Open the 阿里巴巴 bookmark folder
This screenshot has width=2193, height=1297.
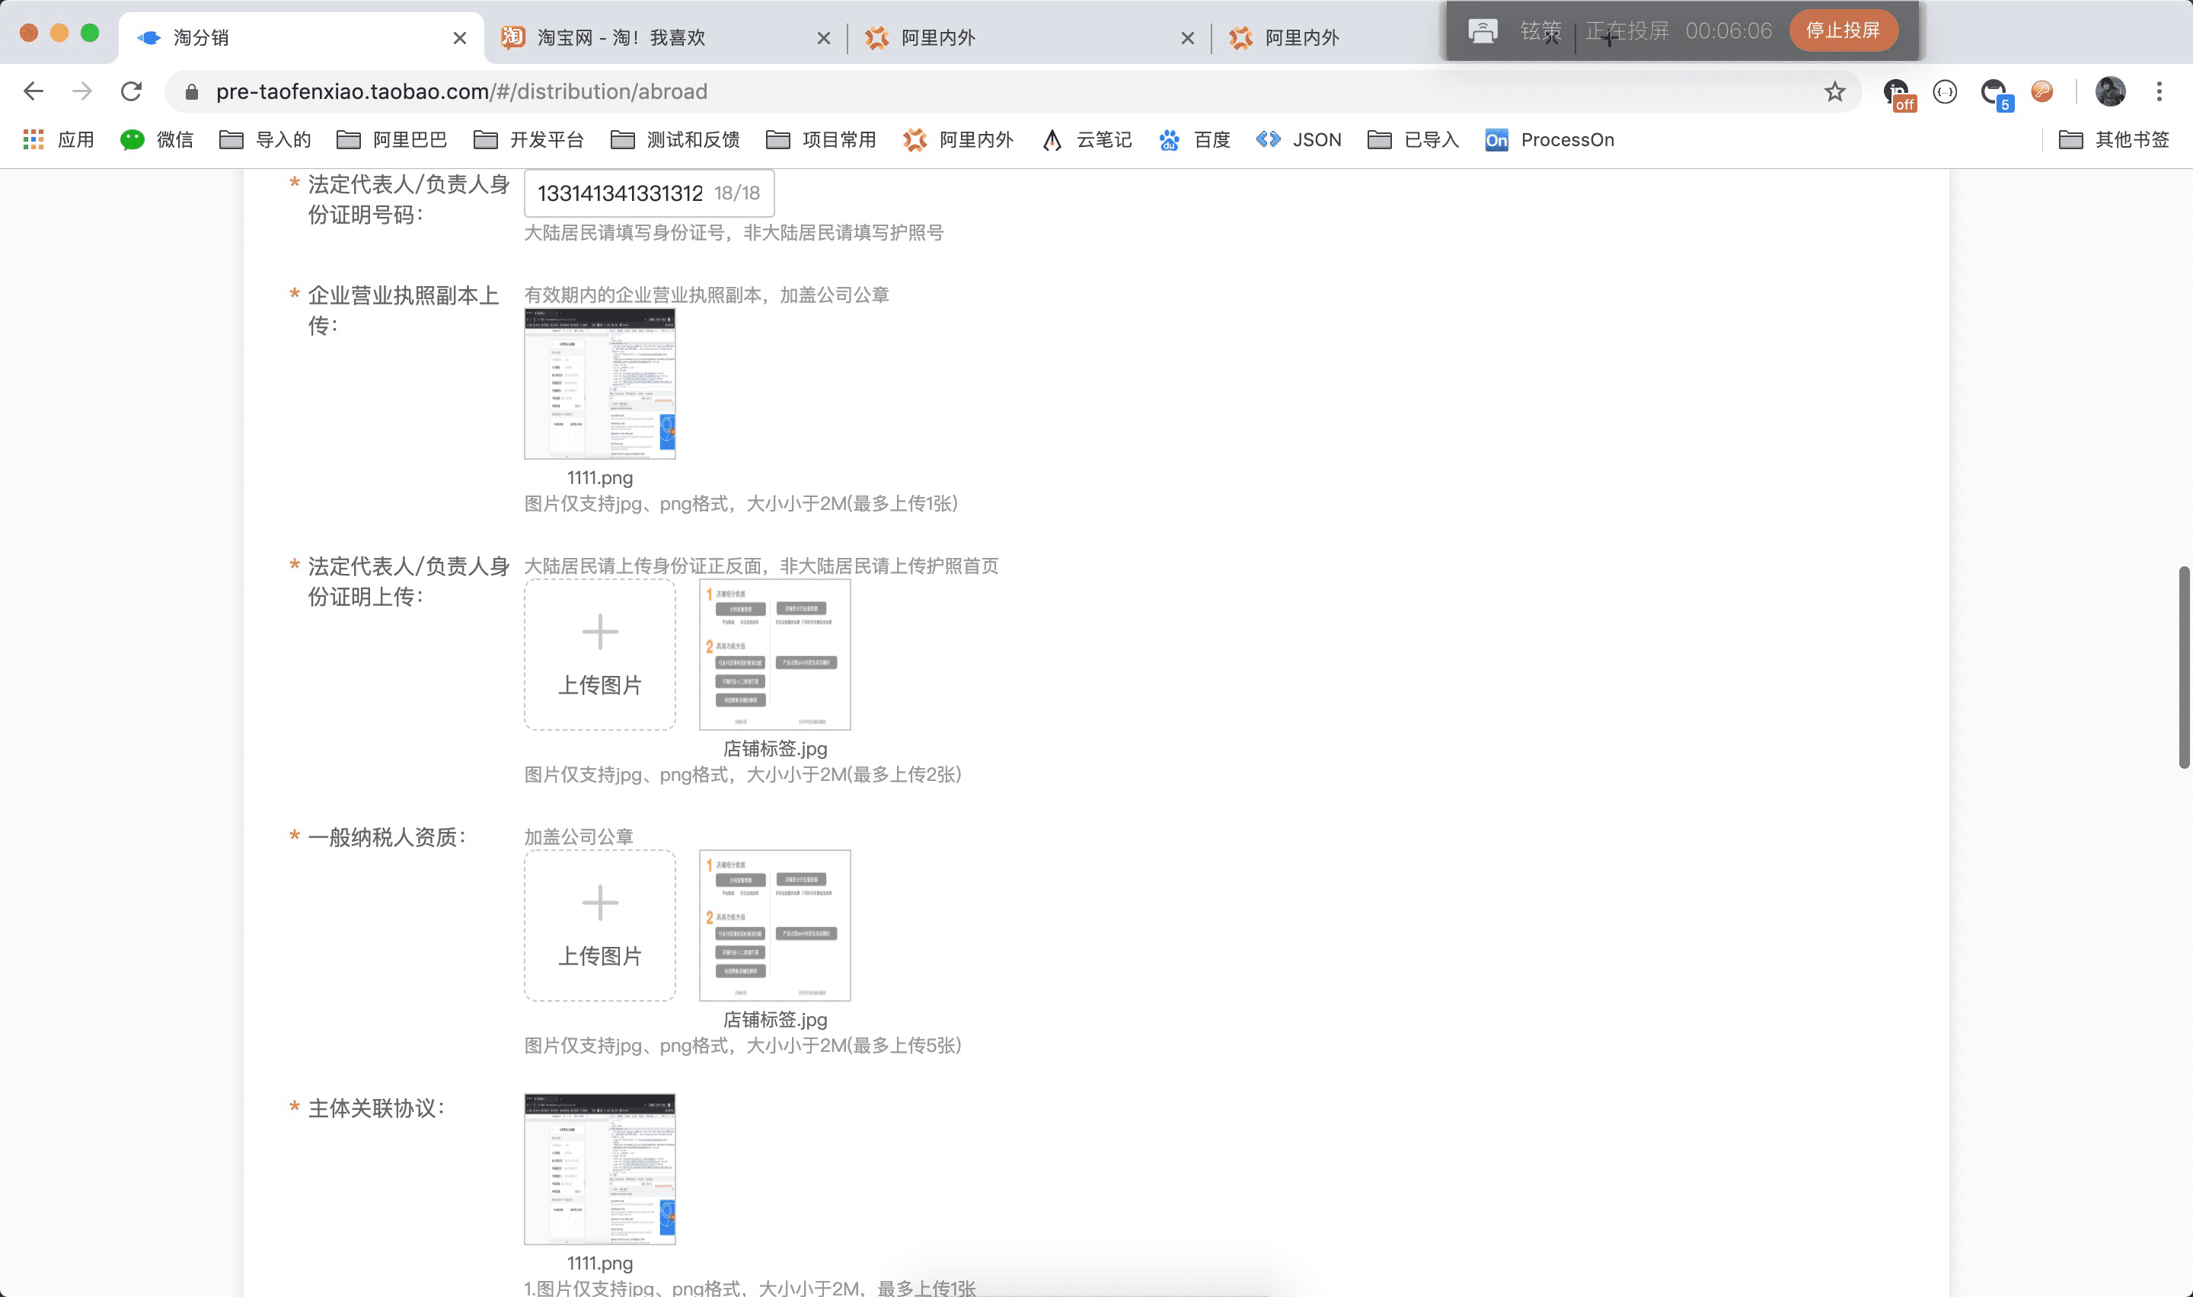[391, 140]
